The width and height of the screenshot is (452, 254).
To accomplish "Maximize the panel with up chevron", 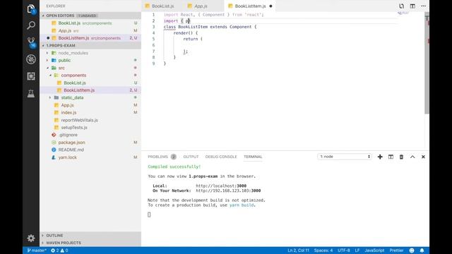I will click(x=412, y=157).
